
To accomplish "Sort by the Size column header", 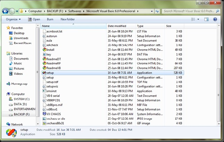I will pyautogui.click(x=174, y=26).
